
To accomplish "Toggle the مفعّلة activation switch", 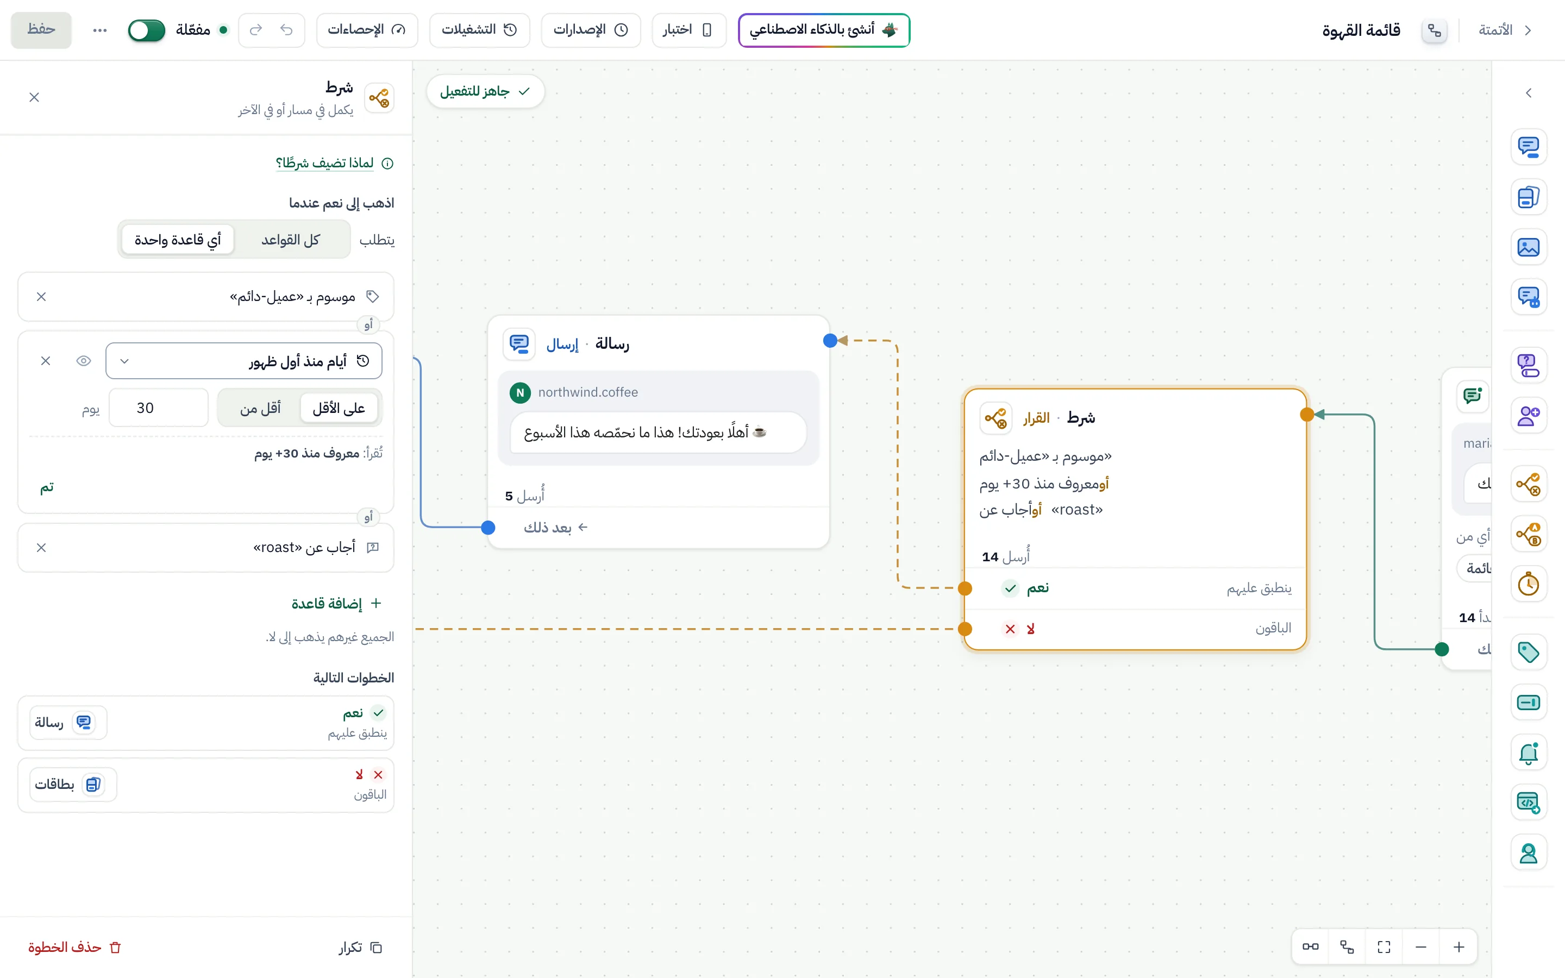I will (x=147, y=30).
